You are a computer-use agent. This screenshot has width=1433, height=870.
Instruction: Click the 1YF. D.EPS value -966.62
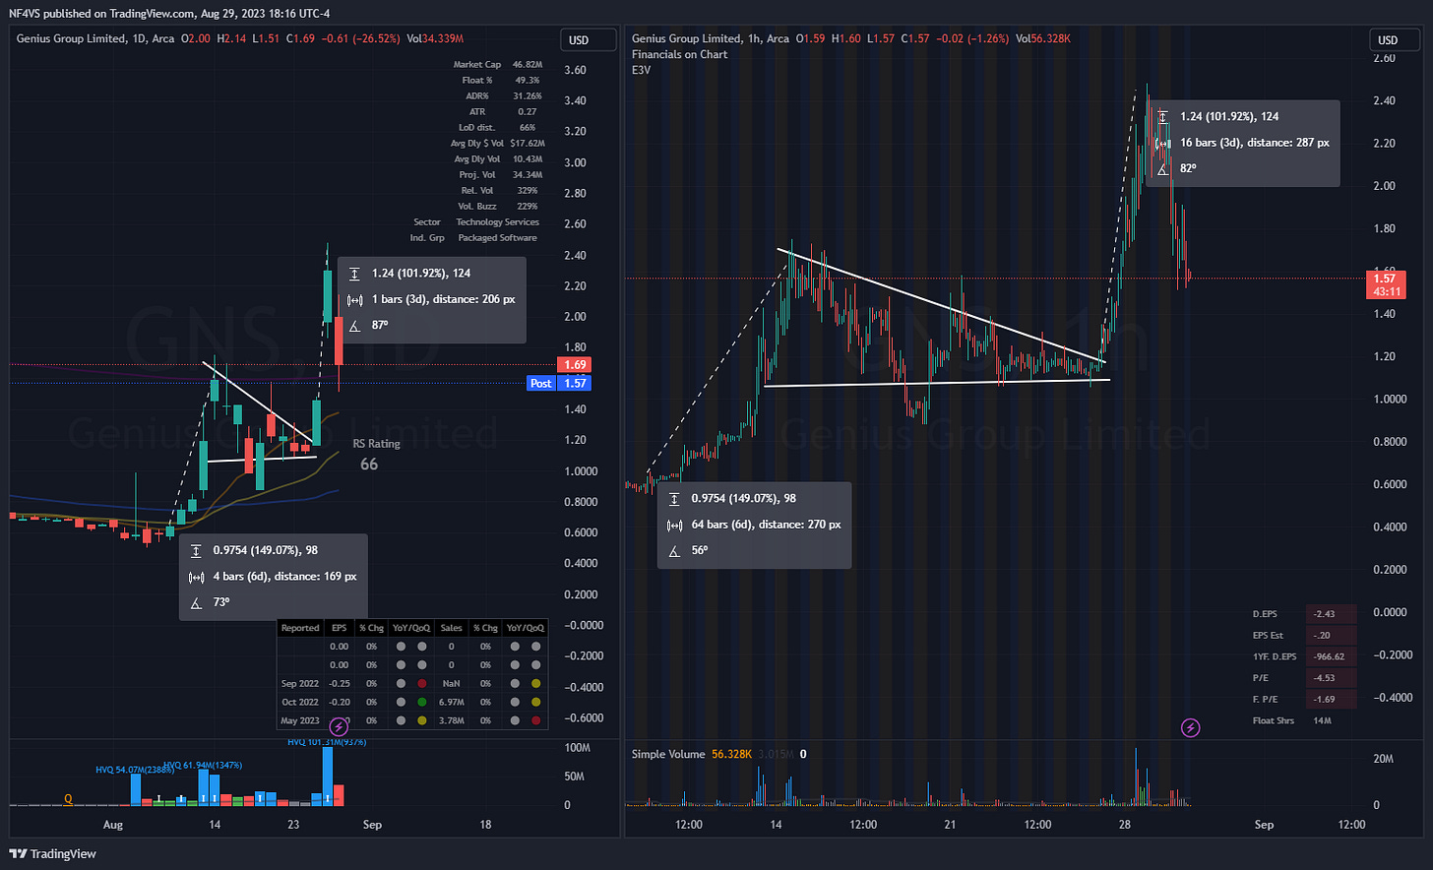tap(1328, 656)
